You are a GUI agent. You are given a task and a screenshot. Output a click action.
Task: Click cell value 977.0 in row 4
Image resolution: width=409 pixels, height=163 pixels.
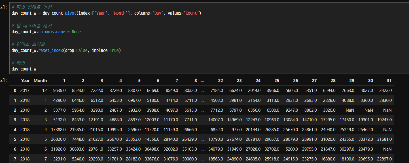237,130
